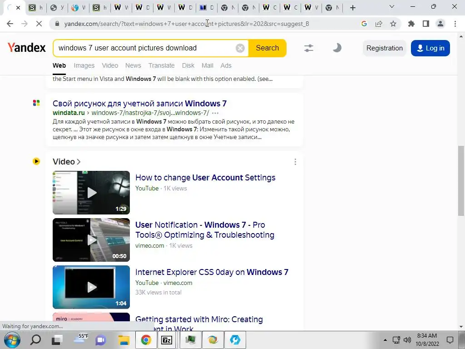The image size is (465, 349).
Task: Open the Disk tab
Action: pyautogui.click(x=188, y=65)
